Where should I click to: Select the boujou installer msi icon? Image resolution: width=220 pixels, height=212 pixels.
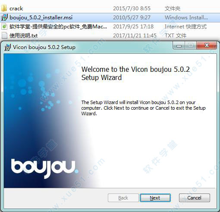point(4,17)
